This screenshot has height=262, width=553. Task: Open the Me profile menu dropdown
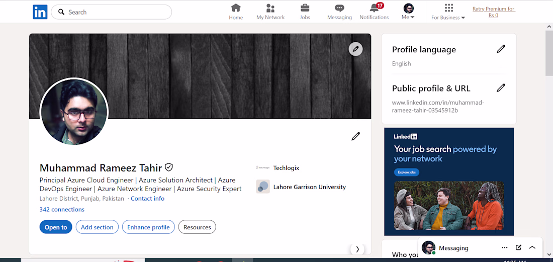point(408,12)
